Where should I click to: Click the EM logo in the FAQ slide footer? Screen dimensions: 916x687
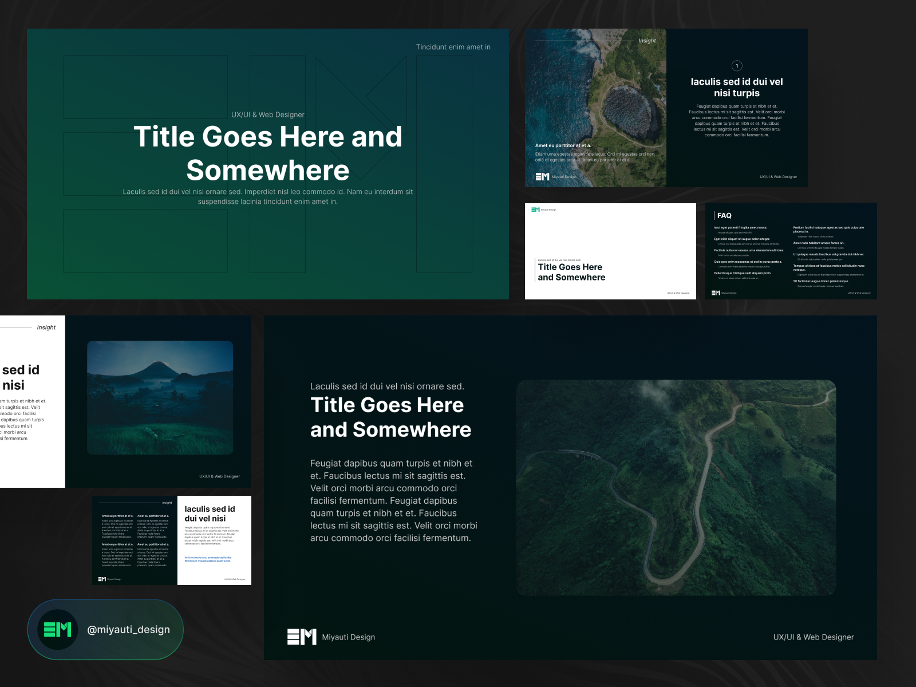[x=715, y=292]
